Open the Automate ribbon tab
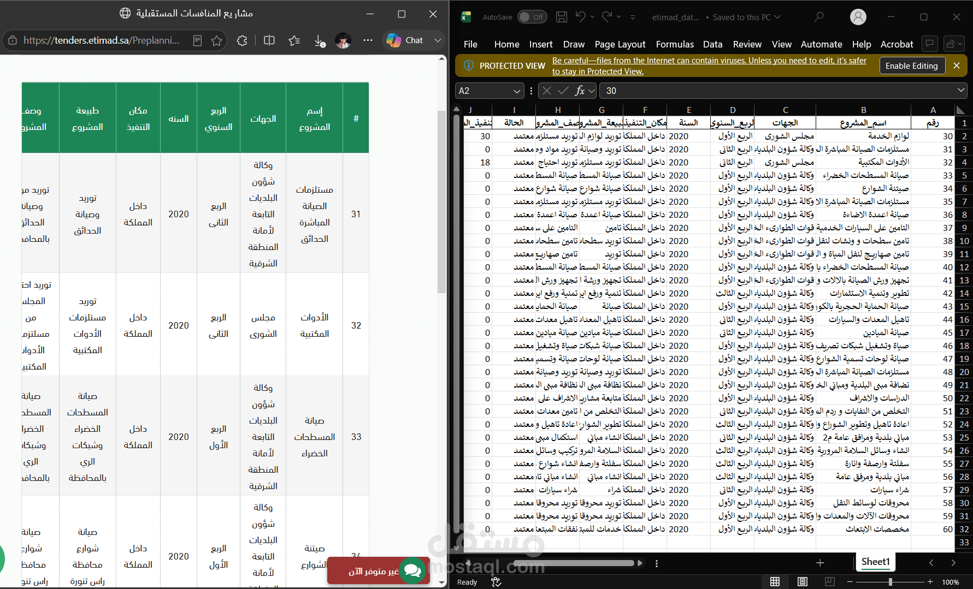Image resolution: width=973 pixels, height=589 pixels. [821, 44]
